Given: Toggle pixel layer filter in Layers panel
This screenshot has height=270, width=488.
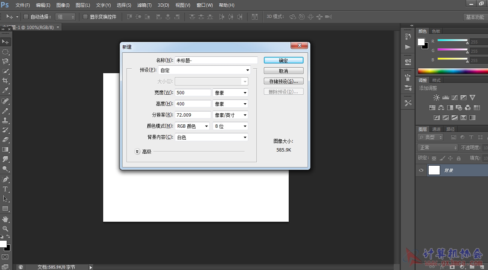Looking at the screenshot, I should 453,137.
